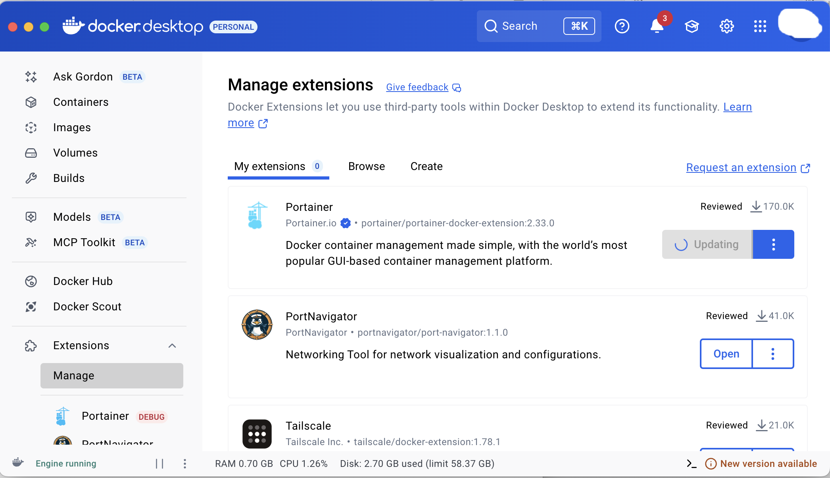Viewport: 830px width, 478px height.
Task: Open Portainer extension in sidebar
Action: (112, 416)
